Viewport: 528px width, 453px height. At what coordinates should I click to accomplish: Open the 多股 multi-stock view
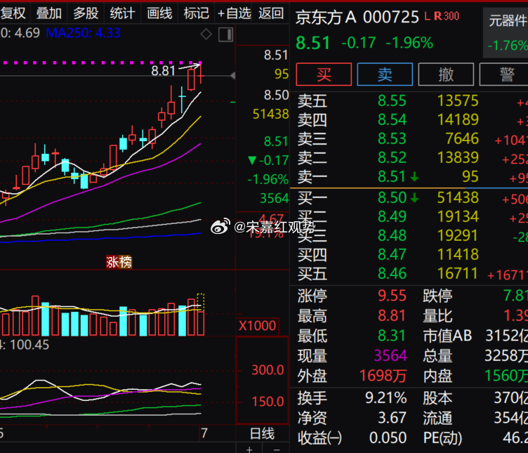point(86,13)
